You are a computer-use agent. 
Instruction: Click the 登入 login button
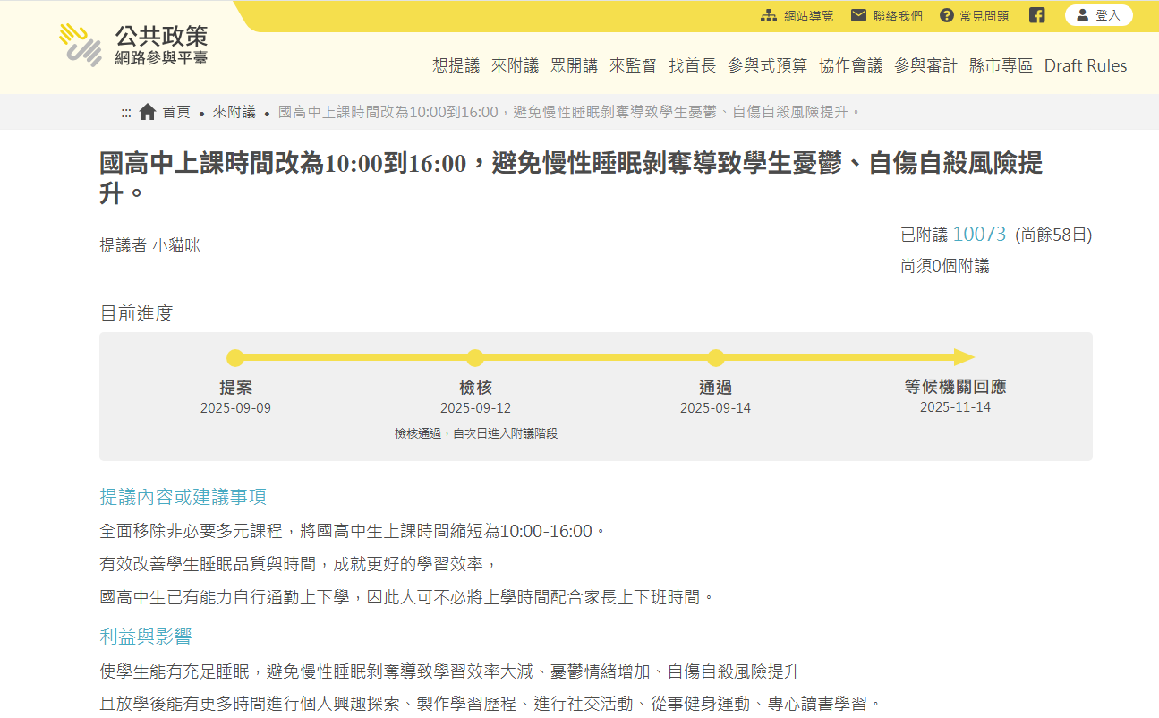pos(1098,15)
